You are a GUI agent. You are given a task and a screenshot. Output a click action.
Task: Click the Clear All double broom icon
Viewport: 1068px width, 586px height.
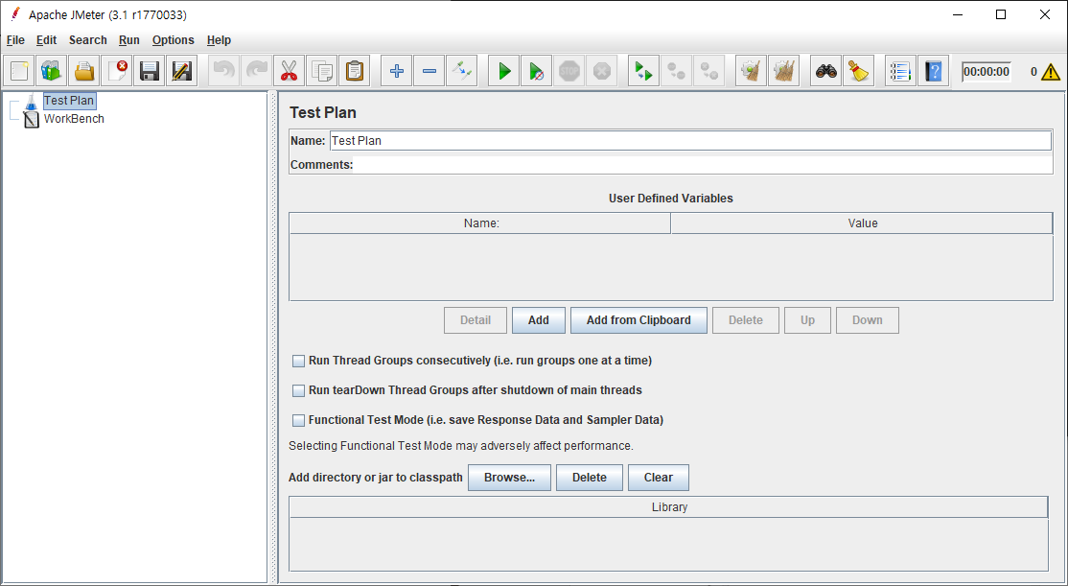coord(784,71)
